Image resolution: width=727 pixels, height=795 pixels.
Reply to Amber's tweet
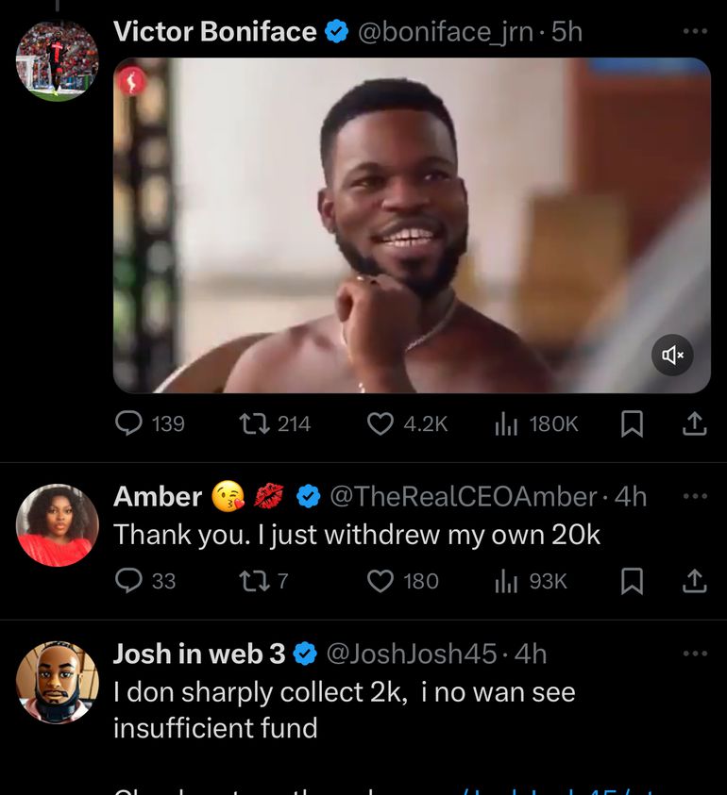(128, 581)
